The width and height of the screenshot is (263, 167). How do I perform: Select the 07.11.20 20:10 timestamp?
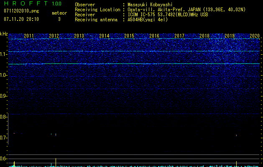pyautogui.click(x=21, y=19)
